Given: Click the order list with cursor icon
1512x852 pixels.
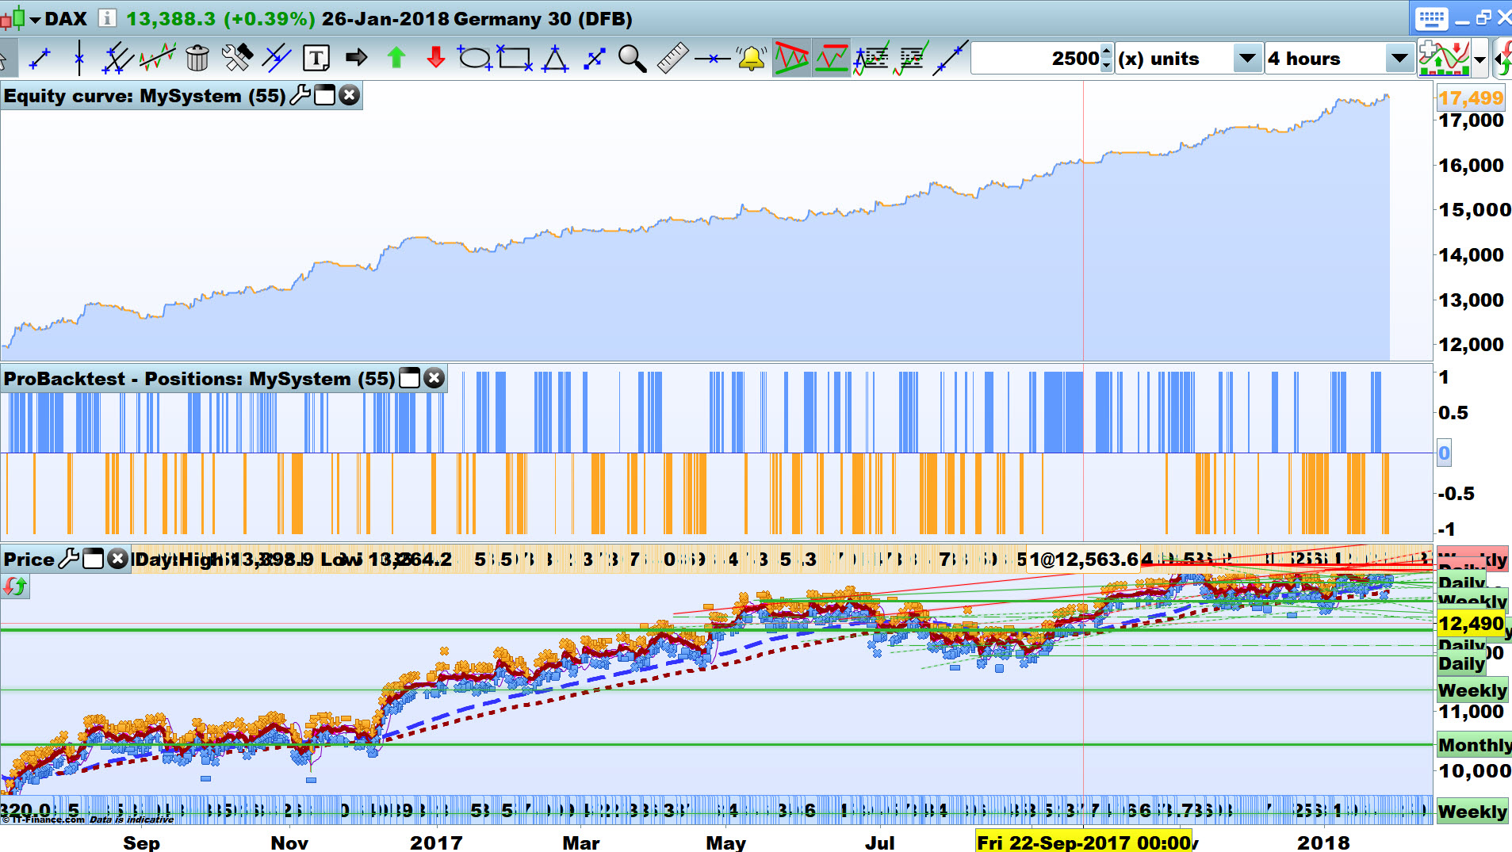Looking at the screenshot, I should click(871, 58).
